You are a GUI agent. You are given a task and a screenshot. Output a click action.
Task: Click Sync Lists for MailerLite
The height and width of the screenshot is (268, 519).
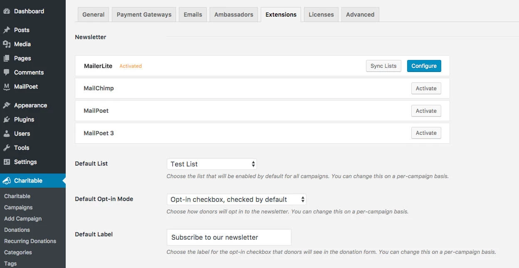[x=383, y=66]
